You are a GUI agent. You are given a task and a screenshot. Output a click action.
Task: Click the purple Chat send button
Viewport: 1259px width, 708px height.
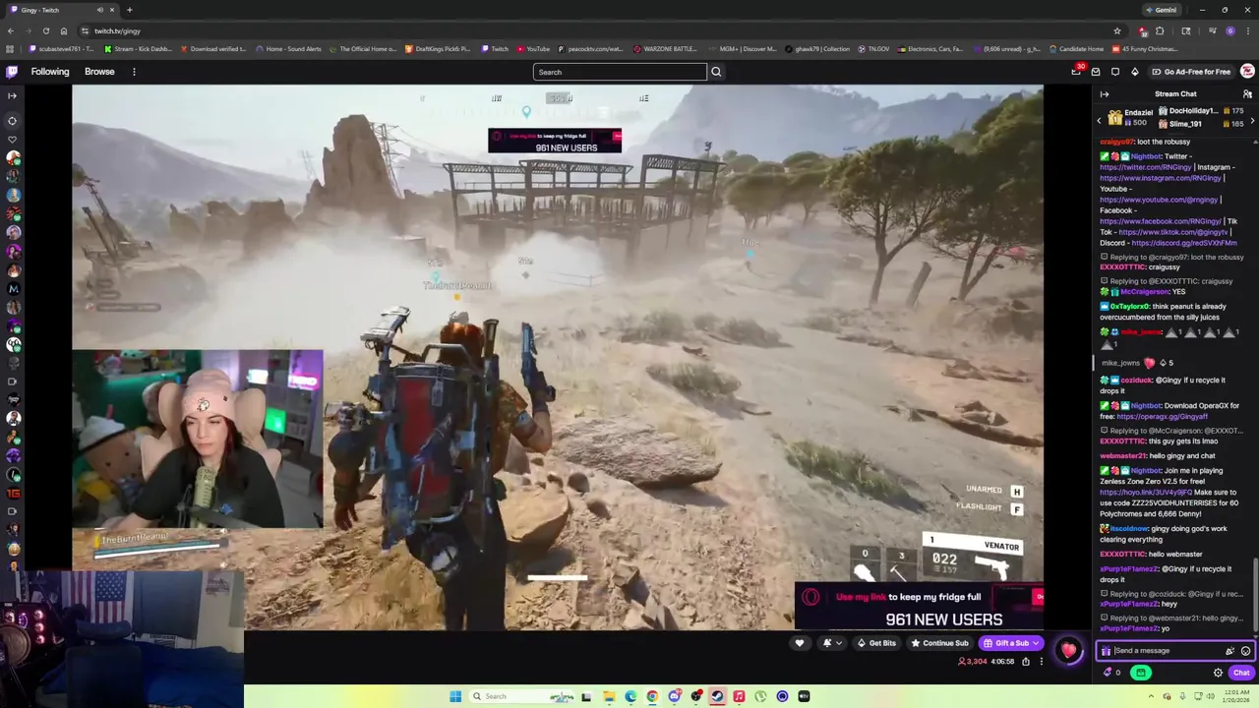click(1241, 673)
